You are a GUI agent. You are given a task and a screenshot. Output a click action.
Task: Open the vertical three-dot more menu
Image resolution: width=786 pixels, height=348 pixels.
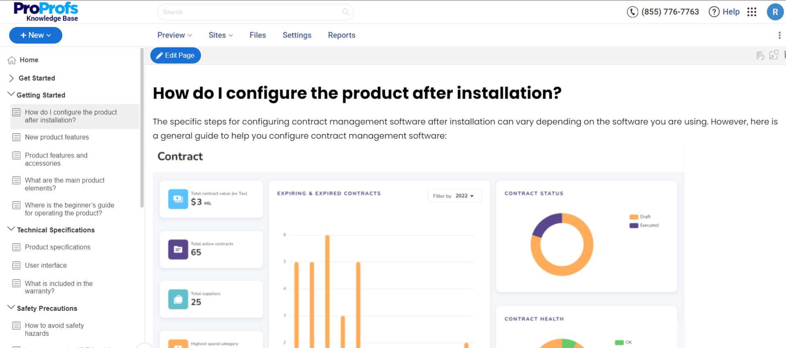(x=779, y=35)
